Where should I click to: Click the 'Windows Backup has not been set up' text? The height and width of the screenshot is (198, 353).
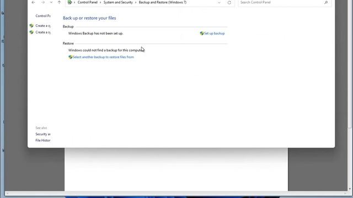(95, 34)
